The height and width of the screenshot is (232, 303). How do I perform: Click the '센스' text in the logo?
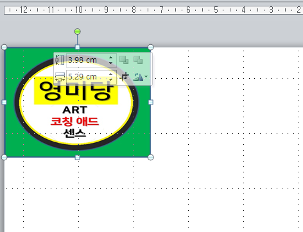pos(74,133)
